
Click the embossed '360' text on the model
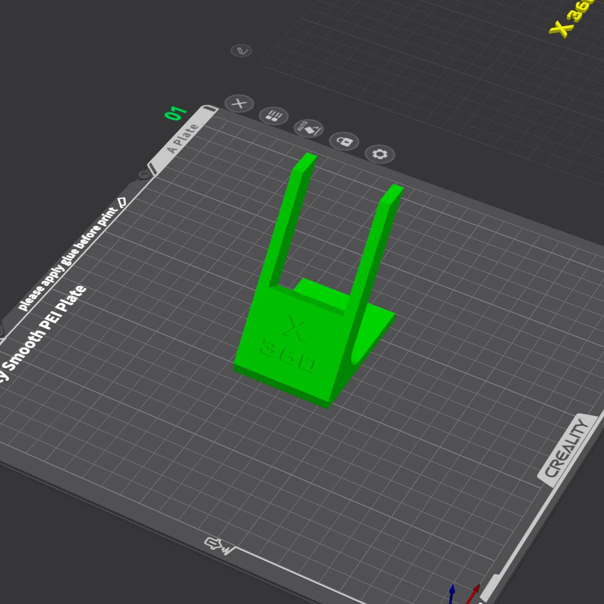point(288,356)
